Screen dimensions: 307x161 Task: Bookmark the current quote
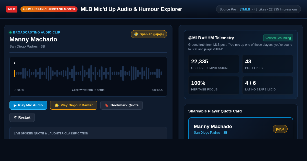pos(122,105)
